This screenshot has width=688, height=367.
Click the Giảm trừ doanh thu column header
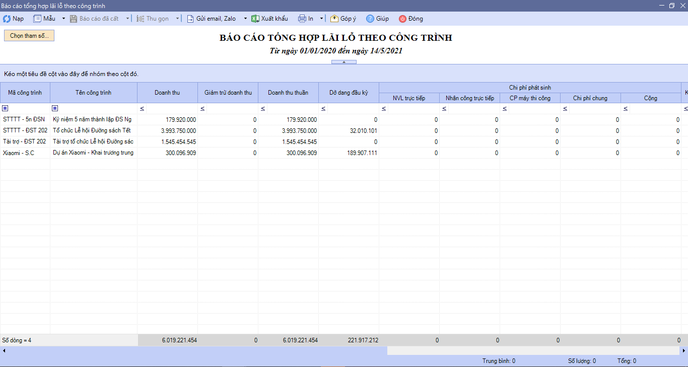click(x=228, y=93)
